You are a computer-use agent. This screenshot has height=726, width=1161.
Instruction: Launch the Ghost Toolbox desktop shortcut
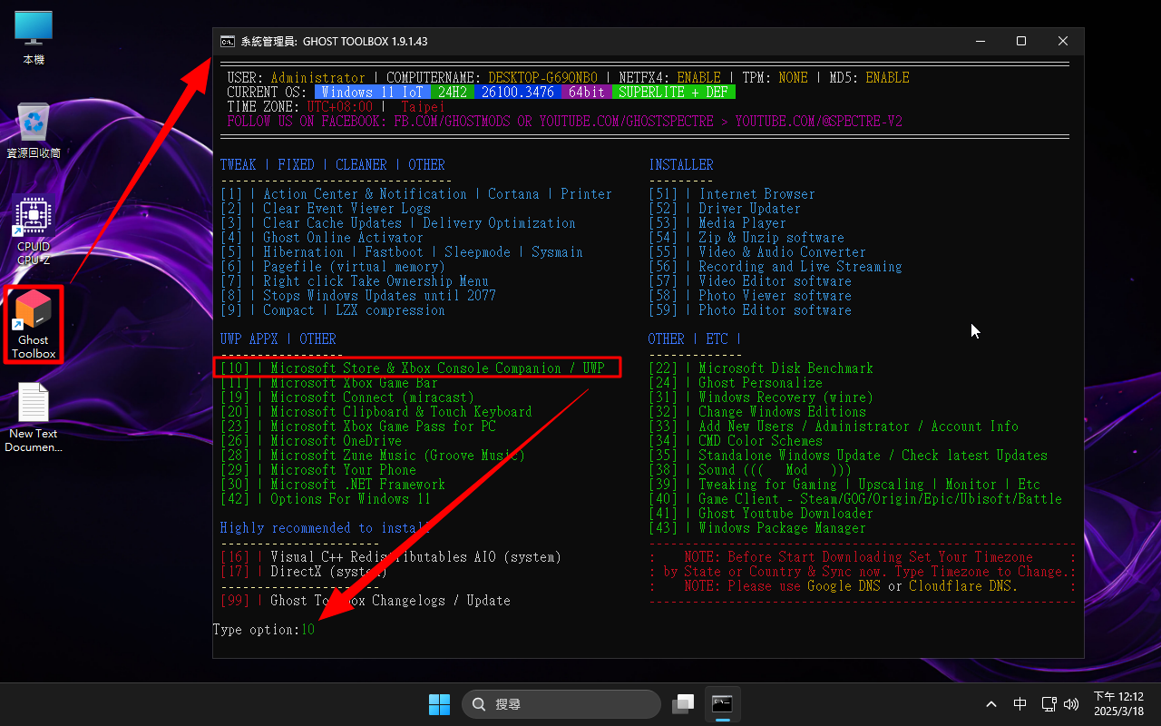click(x=34, y=324)
